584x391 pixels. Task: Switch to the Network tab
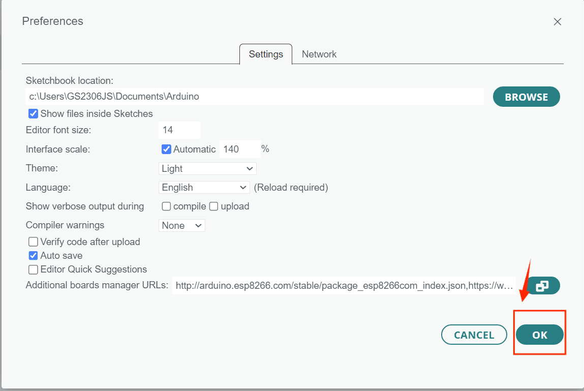(319, 54)
